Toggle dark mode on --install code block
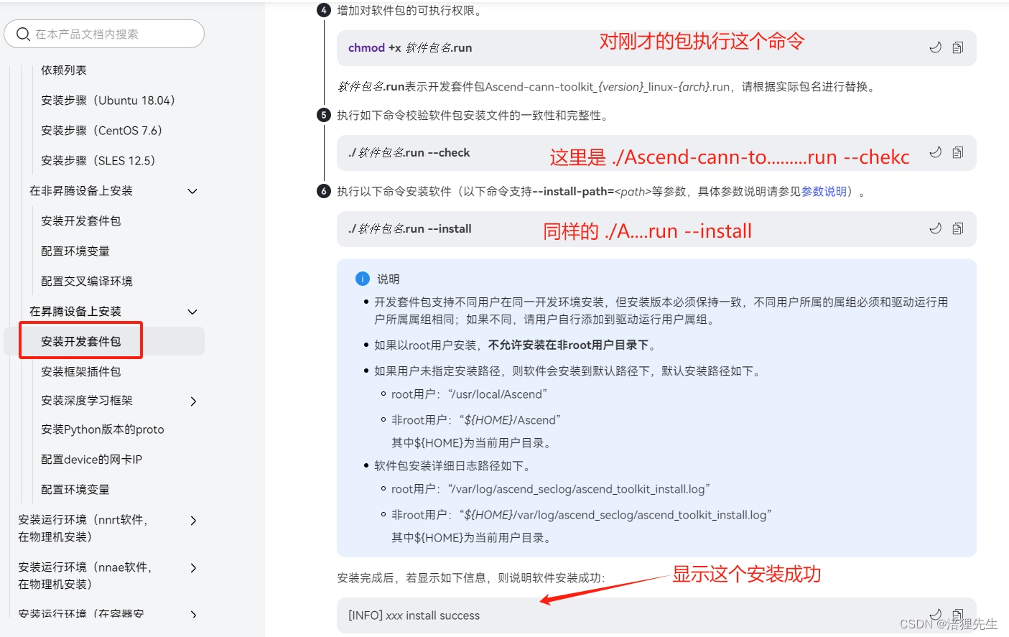The width and height of the screenshot is (1009, 637). [935, 228]
